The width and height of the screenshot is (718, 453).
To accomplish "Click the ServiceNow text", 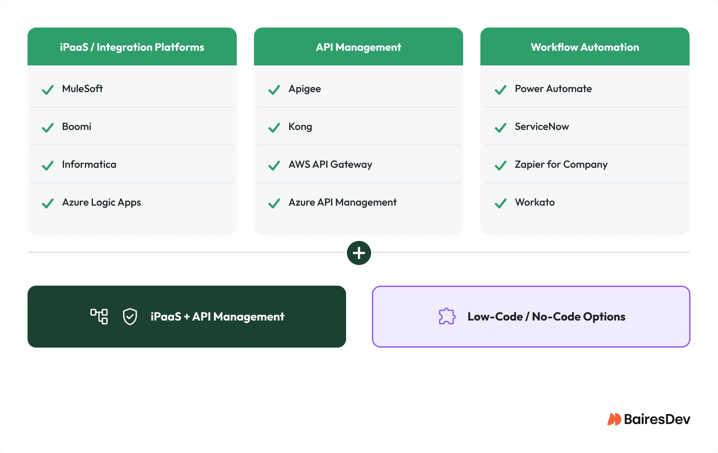I will pyautogui.click(x=542, y=126).
